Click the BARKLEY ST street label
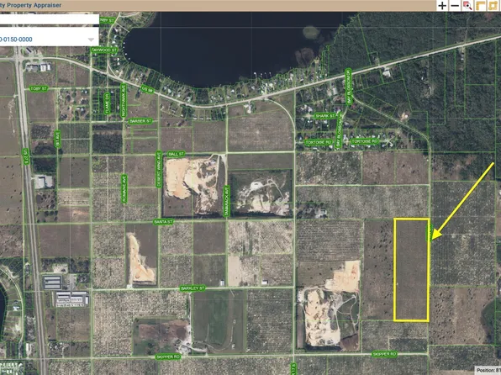Viewport: 501px width, 375px height. pyautogui.click(x=192, y=288)
